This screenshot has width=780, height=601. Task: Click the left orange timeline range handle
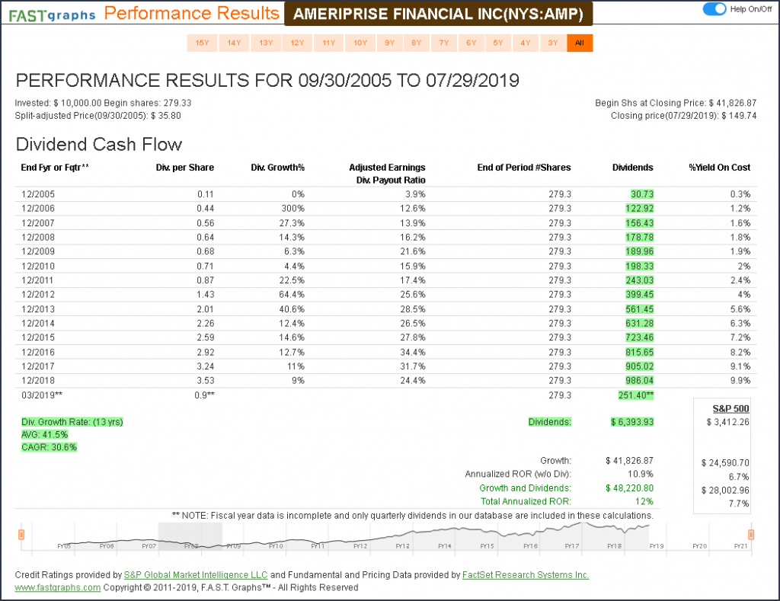click(x=21, y=535)
